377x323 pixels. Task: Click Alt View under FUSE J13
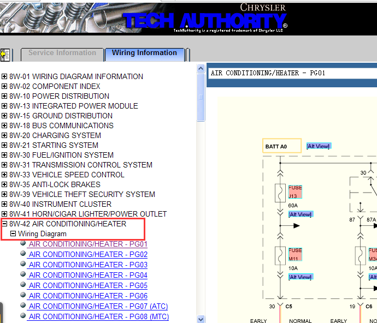[x=301, y=214]
